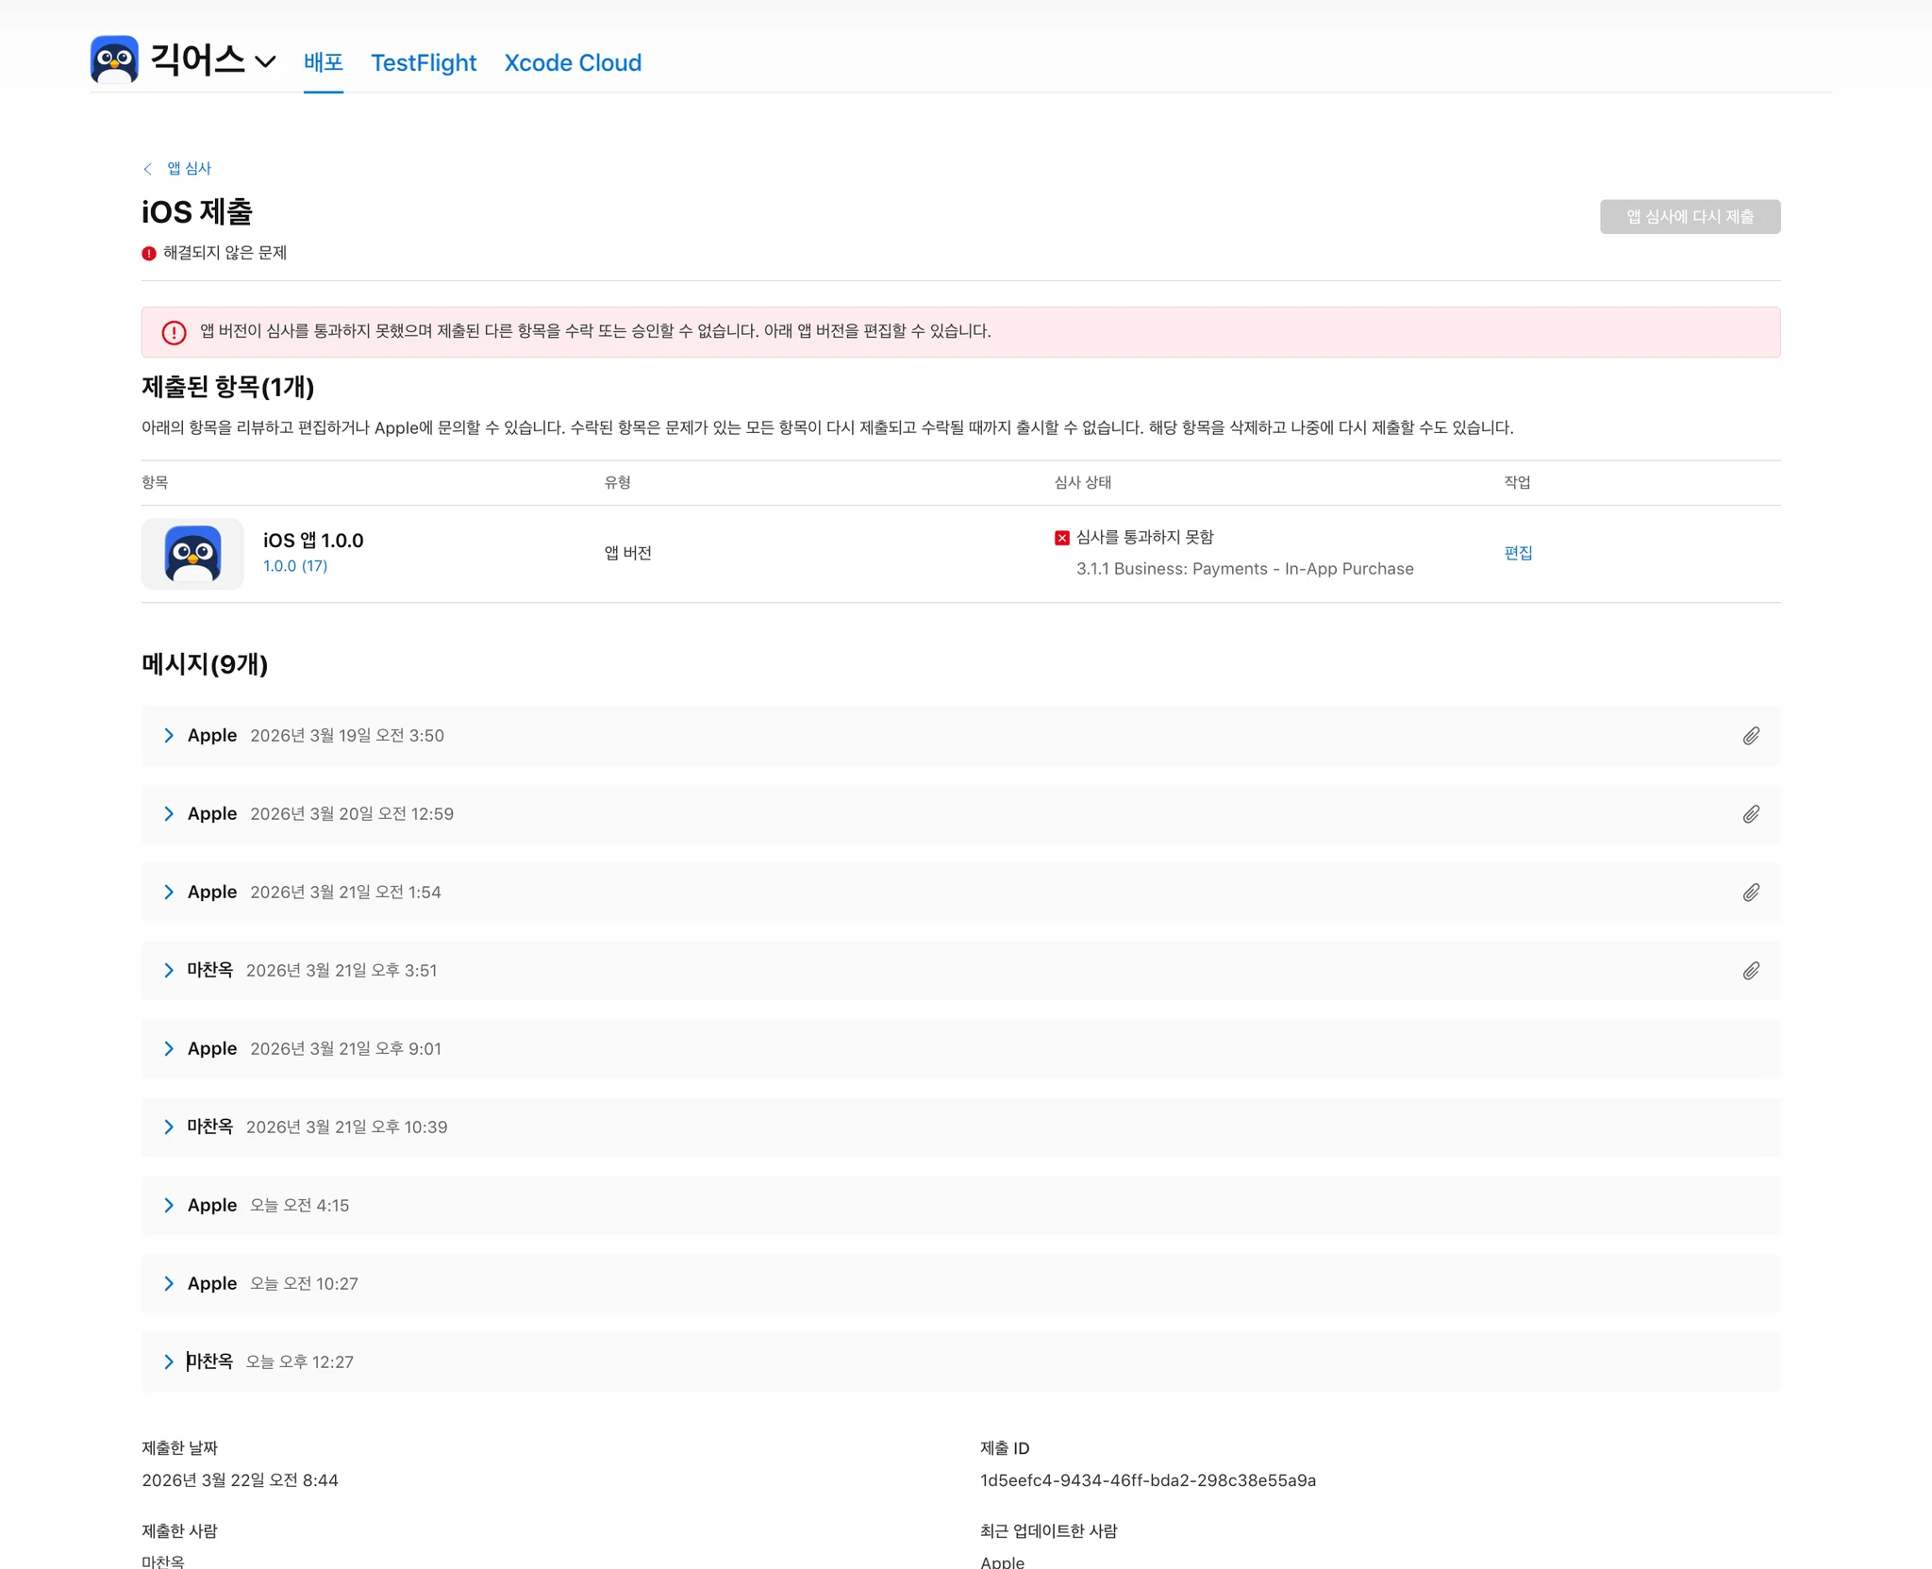1932x1569 pixels.
Task: Click the iOS 앱 1.0.0 thumbnail icon
Action: click(x=192, y=554)
